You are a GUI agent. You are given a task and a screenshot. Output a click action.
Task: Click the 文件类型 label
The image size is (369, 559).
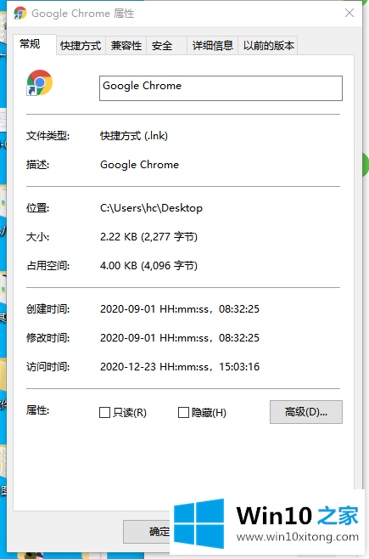48,136
